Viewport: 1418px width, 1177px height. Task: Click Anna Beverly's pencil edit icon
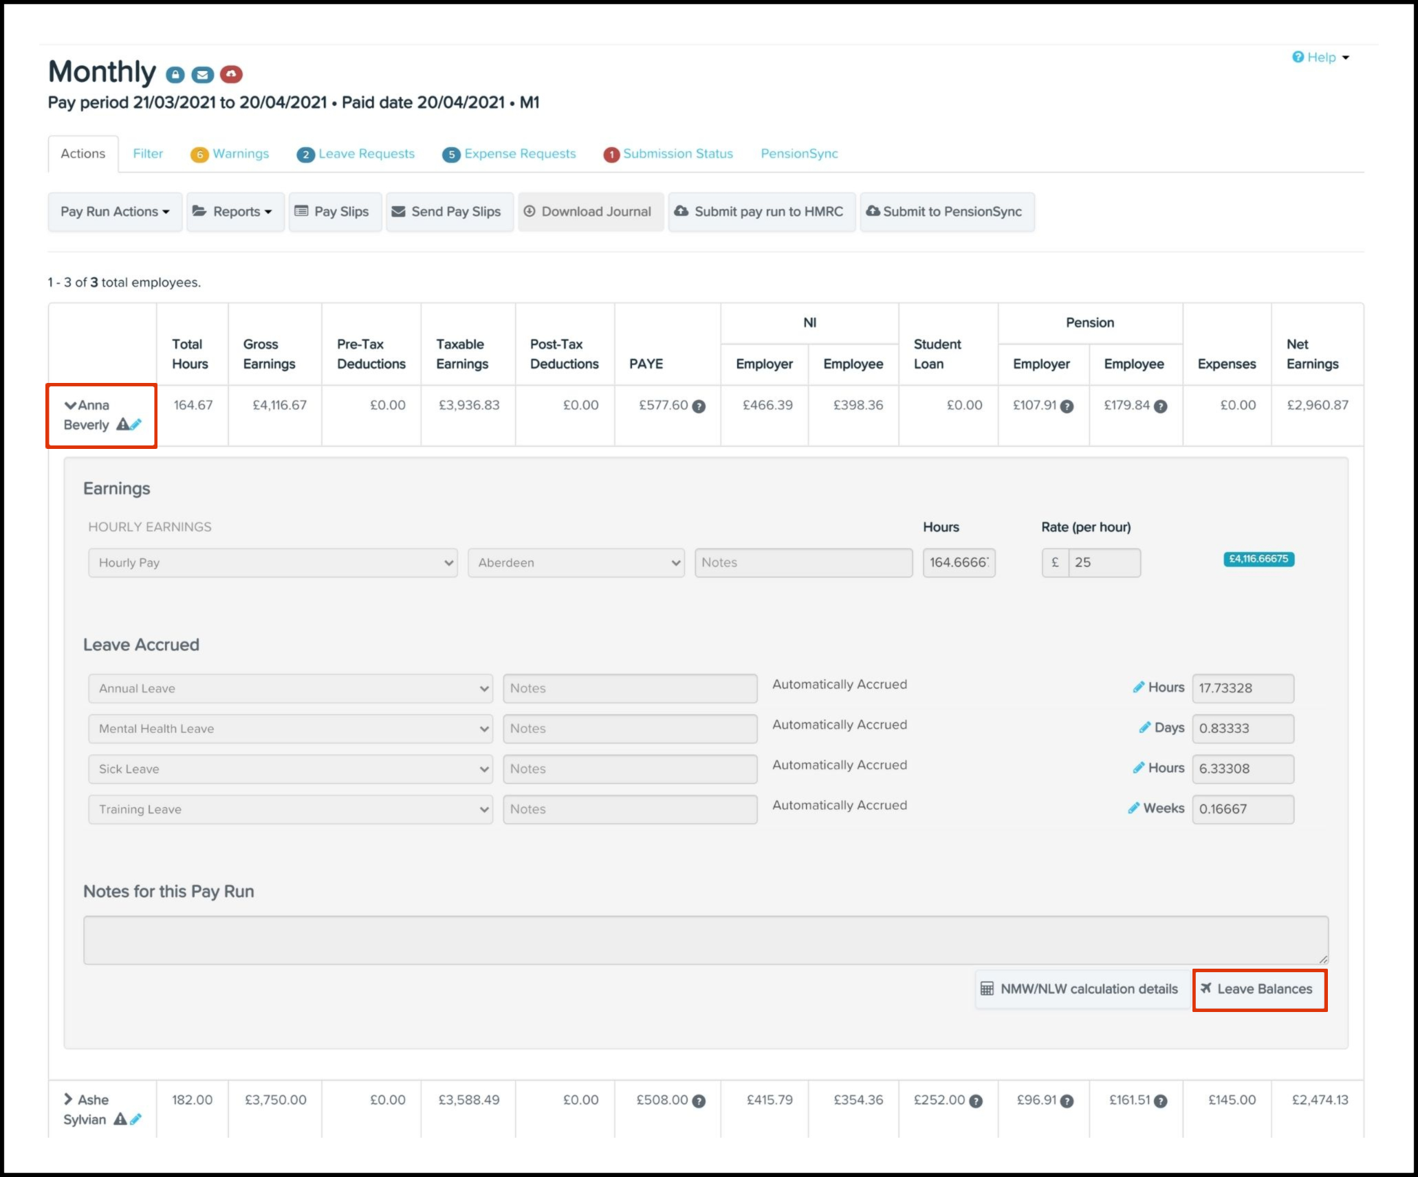136,424
